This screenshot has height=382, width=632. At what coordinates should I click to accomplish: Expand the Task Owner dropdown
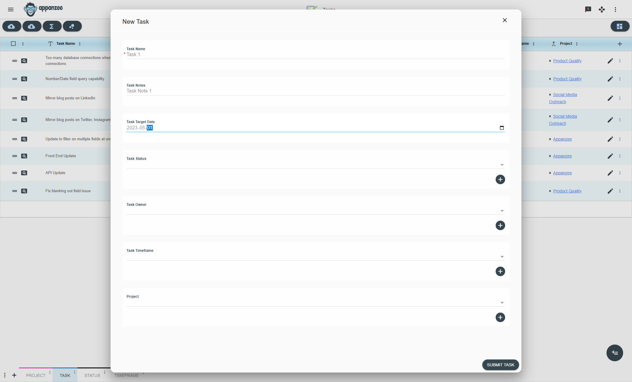[316, 211]
